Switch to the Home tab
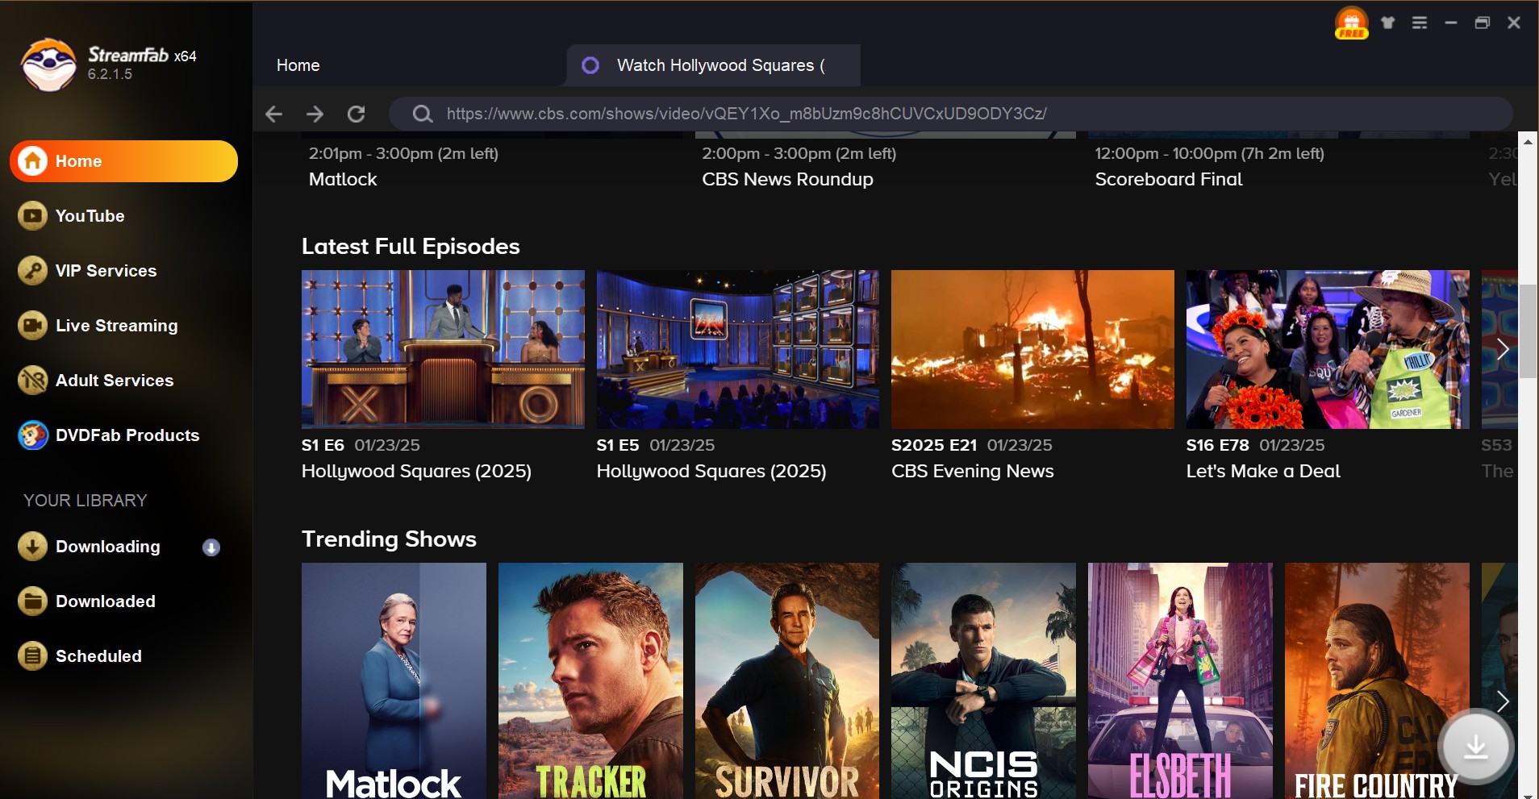1539x799 pixels. tap(298, 65)
